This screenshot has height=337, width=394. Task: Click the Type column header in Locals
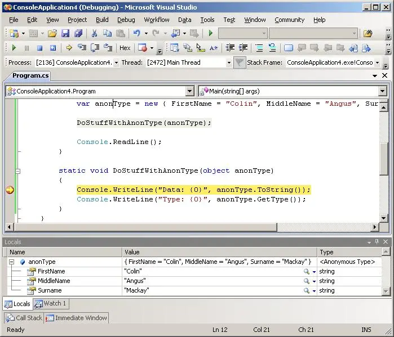pos(349,252)
